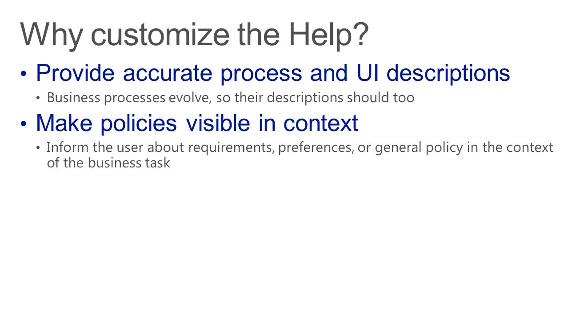Click the small bullet before "Business processes evolve"

pyautogui.click(x=39, y=99)
